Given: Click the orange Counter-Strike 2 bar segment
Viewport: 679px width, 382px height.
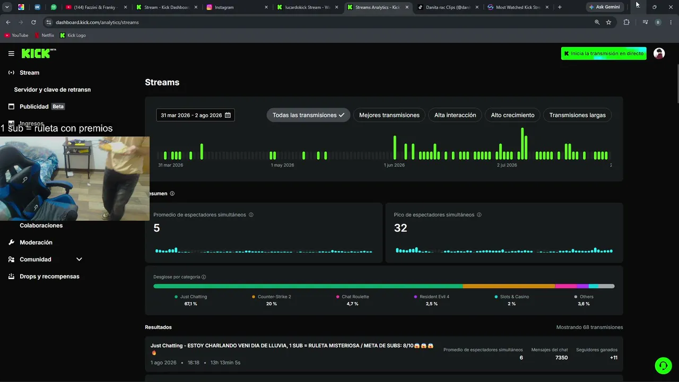Looking at the screenshot, I should [509, 286].
